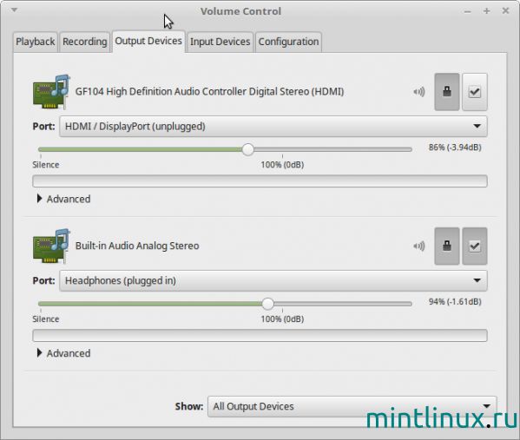Toggle channel lock for Built-in Audio device
The image size is (520, 440).
(x=447, y=246)
